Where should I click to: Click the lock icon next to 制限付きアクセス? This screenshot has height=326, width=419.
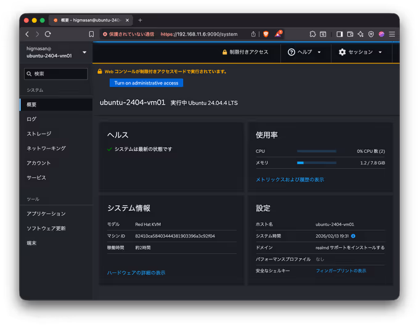coord(224,52)
